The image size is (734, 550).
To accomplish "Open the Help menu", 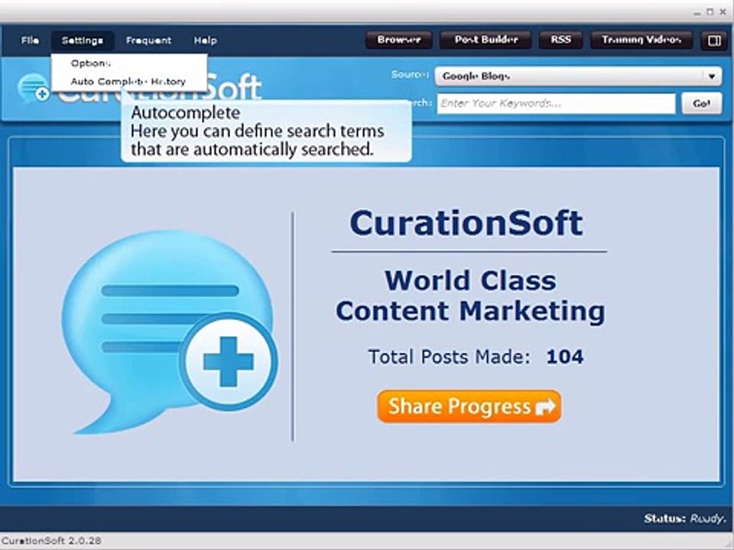I will [x=206, y=40].
